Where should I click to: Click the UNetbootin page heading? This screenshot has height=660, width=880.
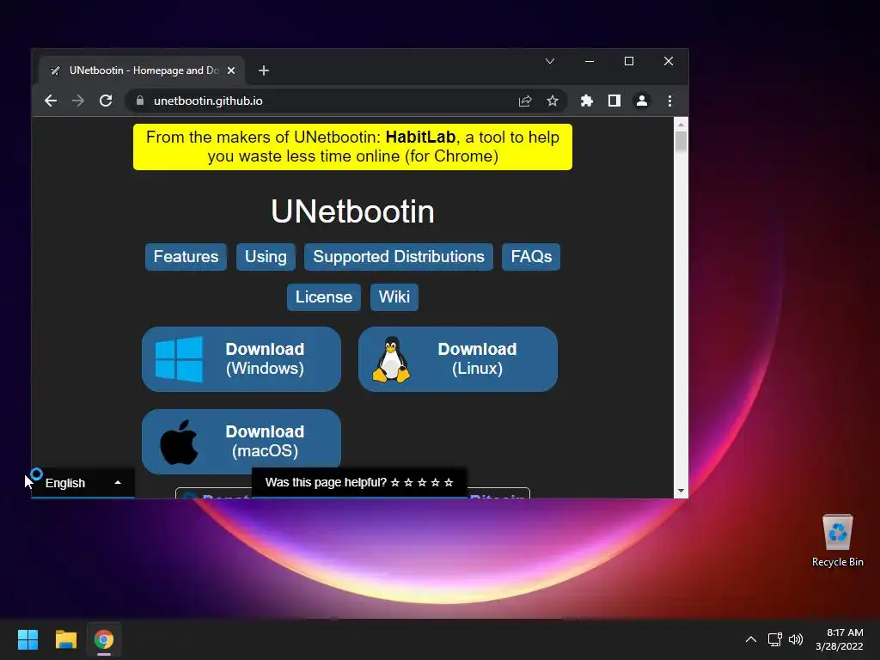click(x=352, y=211)
